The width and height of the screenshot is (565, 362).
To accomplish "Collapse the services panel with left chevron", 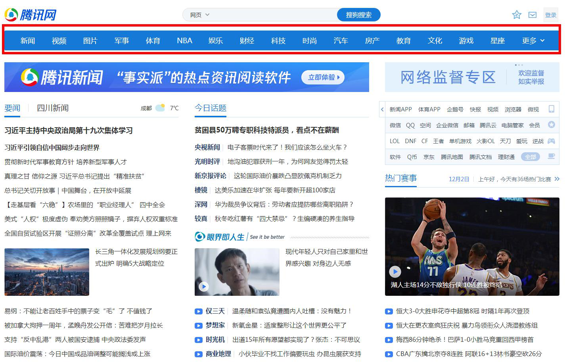I will (x=382, y=109).
